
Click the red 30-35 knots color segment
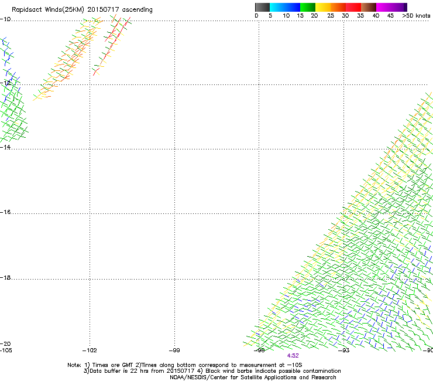(353, 7)
